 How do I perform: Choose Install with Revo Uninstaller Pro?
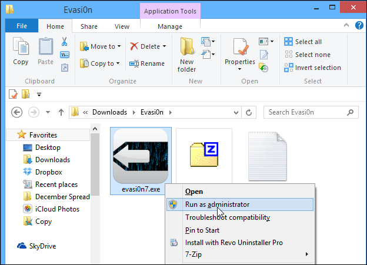click(240, 243)
